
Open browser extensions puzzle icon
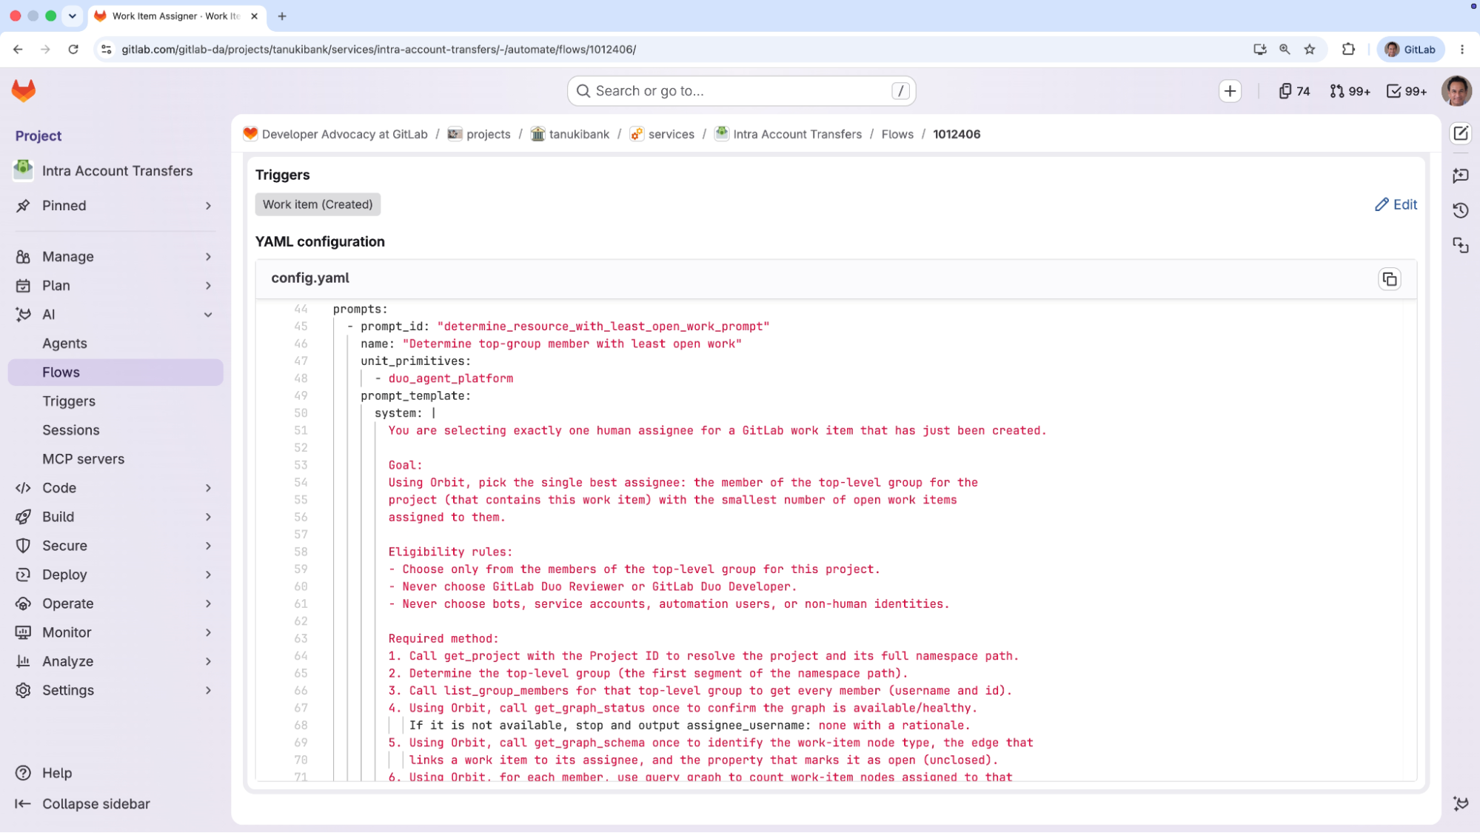pos(1348,50)
